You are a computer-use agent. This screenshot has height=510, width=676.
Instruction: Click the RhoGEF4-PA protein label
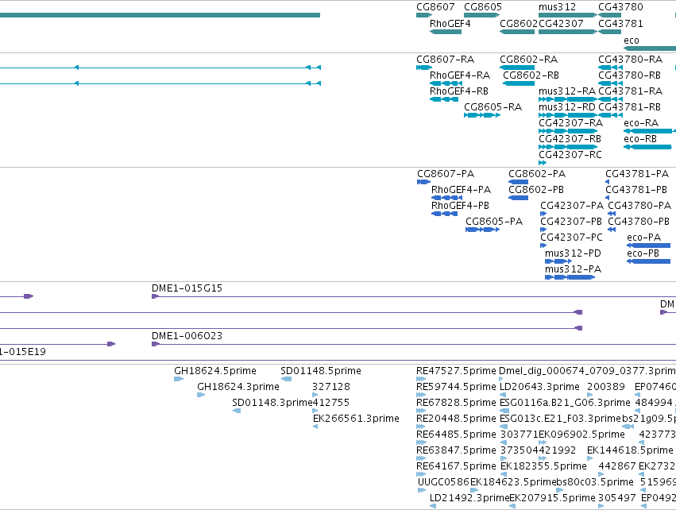tap(462, 190)
